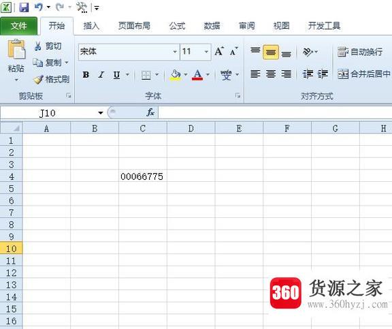Click the Increase Font Size icon
This screenshot has height=329, width=392.
pyautogui.click(x=219, y=51)
